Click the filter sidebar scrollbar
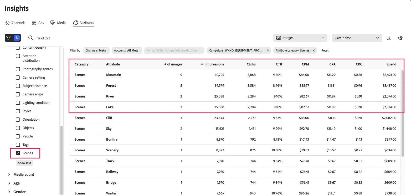Viewport: 411px width, 195px height. click(x=61, y=160)
